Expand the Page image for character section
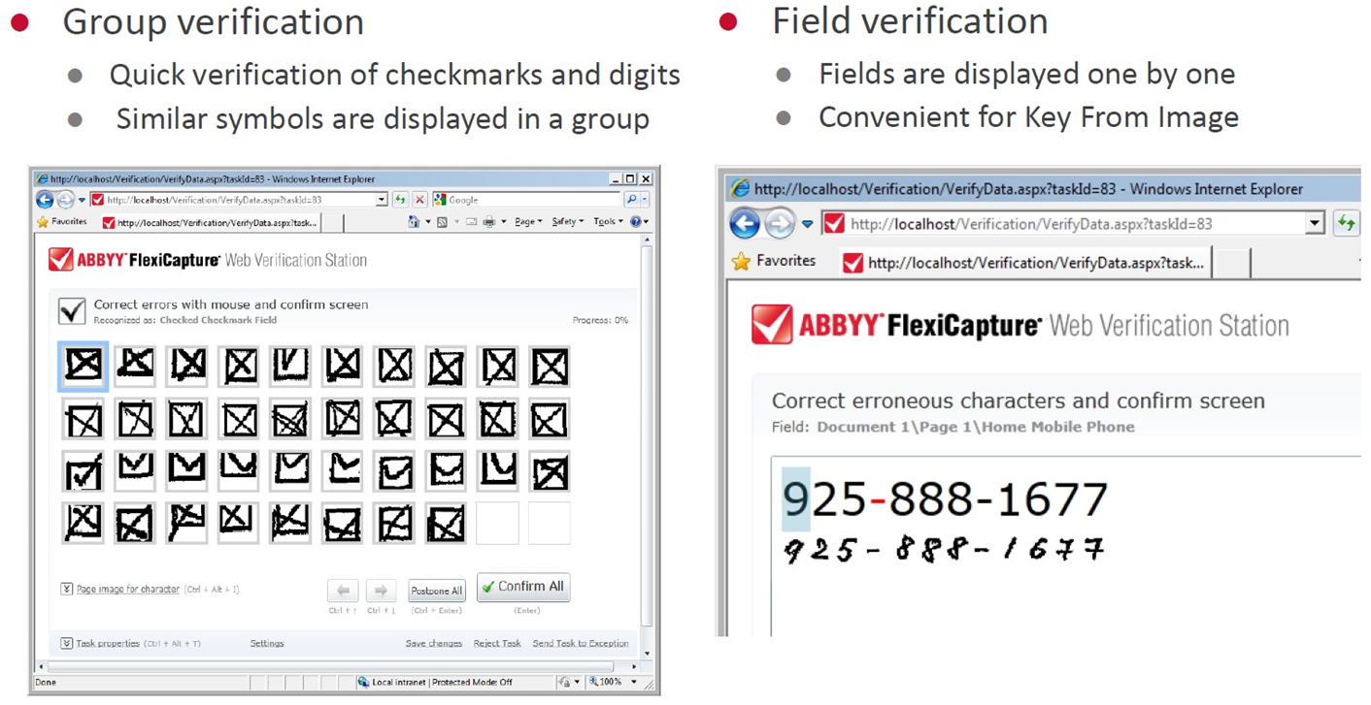The height and width of the screenshot is (705, 1371). tap(67, 589)
